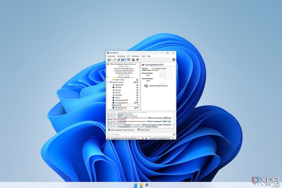Toggle the Away status toolbar icon

click(x=128, y=60)
